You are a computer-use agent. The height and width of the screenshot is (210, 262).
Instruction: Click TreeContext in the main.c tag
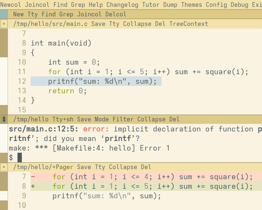tap(189, 24)
